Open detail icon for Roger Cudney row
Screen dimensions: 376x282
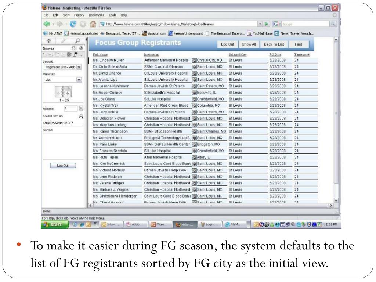[x=194, y=93]
